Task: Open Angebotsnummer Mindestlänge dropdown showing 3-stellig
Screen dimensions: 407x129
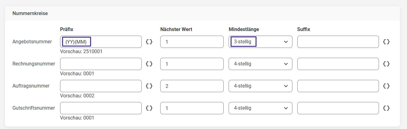Action: point(260,42)
